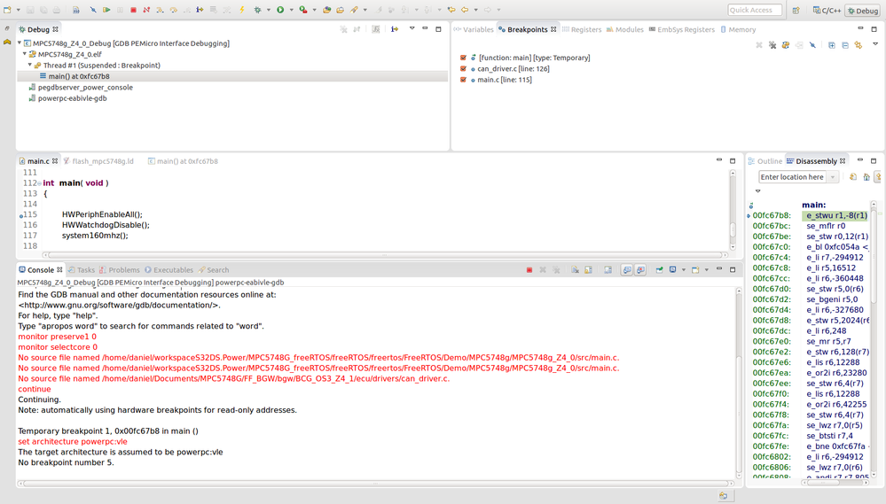The width and height of the screenshot is (886, 504).
Task: Toggle Show Console When Standard Error Changes
Action: 640,270
